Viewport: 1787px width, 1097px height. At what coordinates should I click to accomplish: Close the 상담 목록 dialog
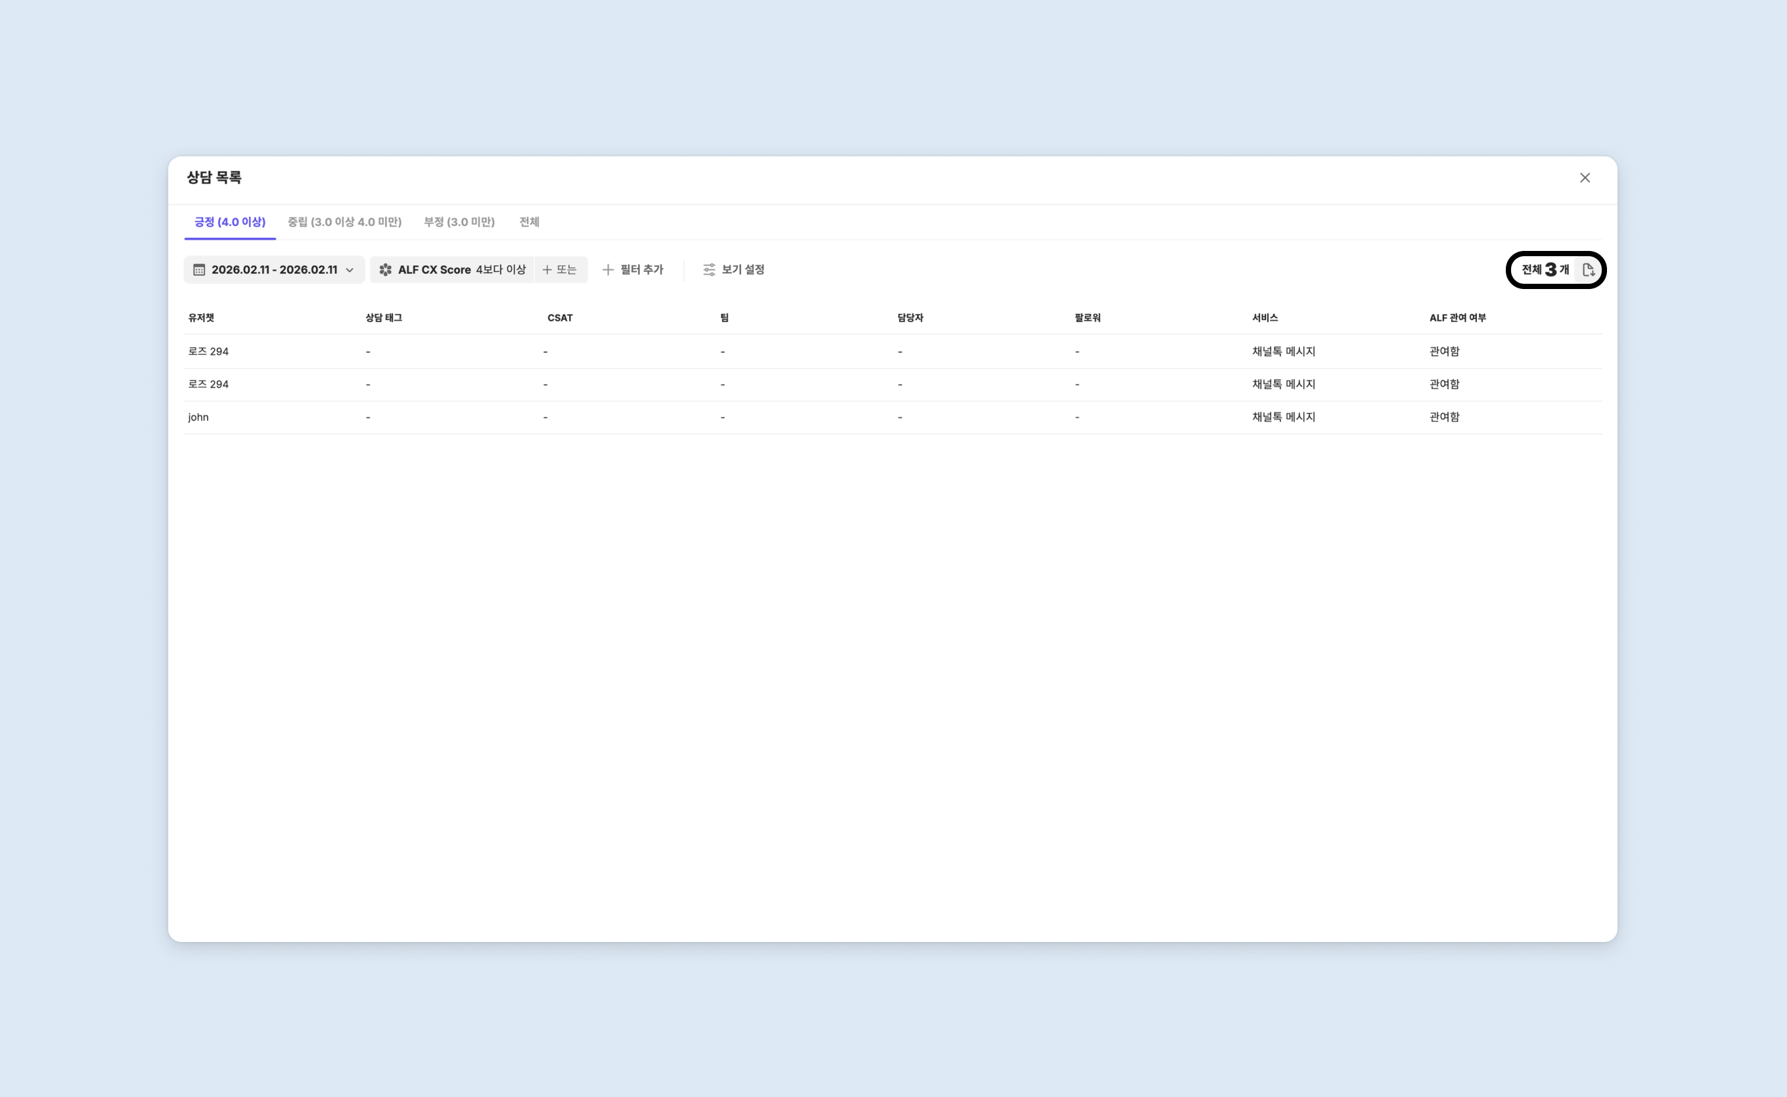tap(1585, 178)
